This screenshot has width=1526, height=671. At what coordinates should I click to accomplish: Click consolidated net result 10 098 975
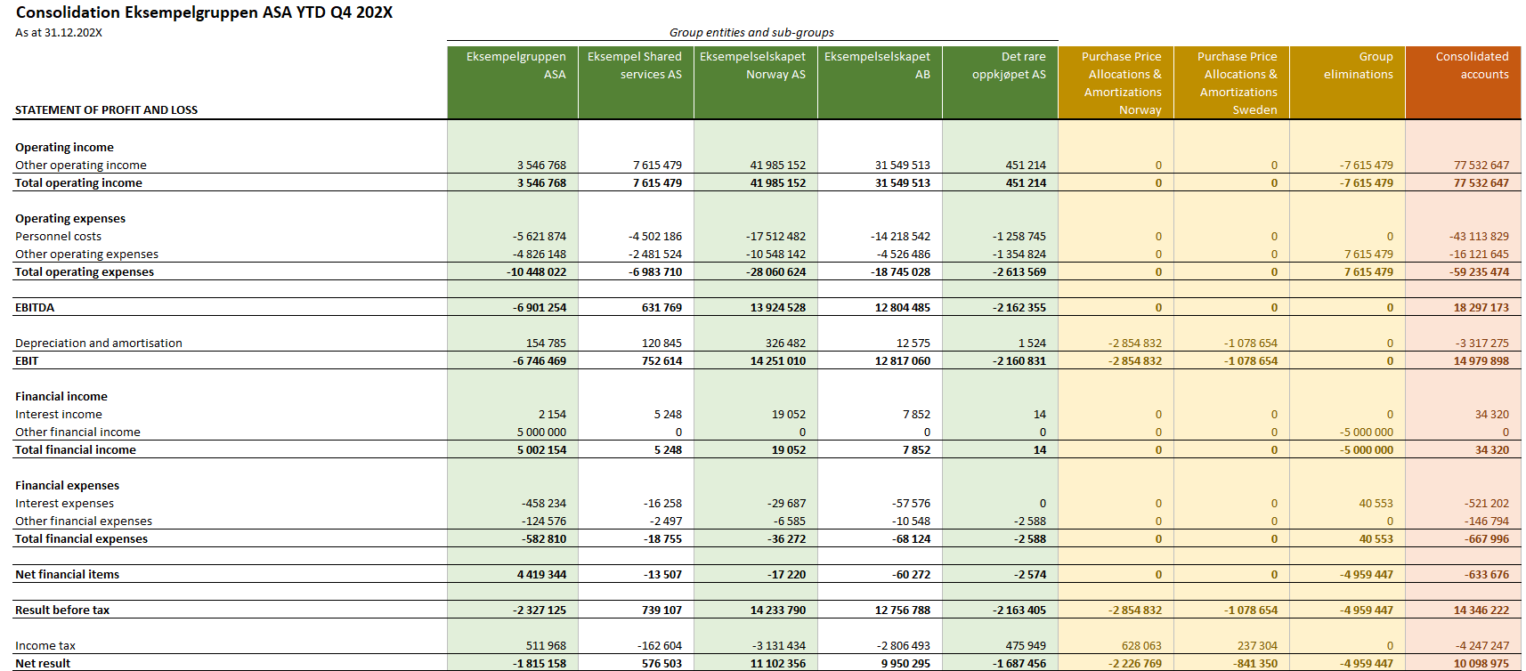click(x=1481, y=664)
